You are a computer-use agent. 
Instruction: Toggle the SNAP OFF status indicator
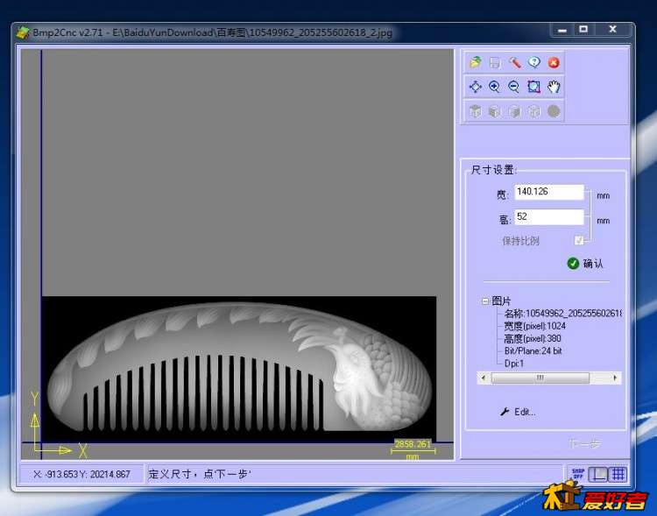(578, 474)
